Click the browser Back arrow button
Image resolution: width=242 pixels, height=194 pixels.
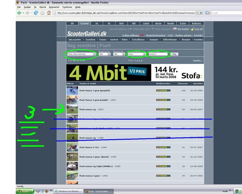pos(19,13)
